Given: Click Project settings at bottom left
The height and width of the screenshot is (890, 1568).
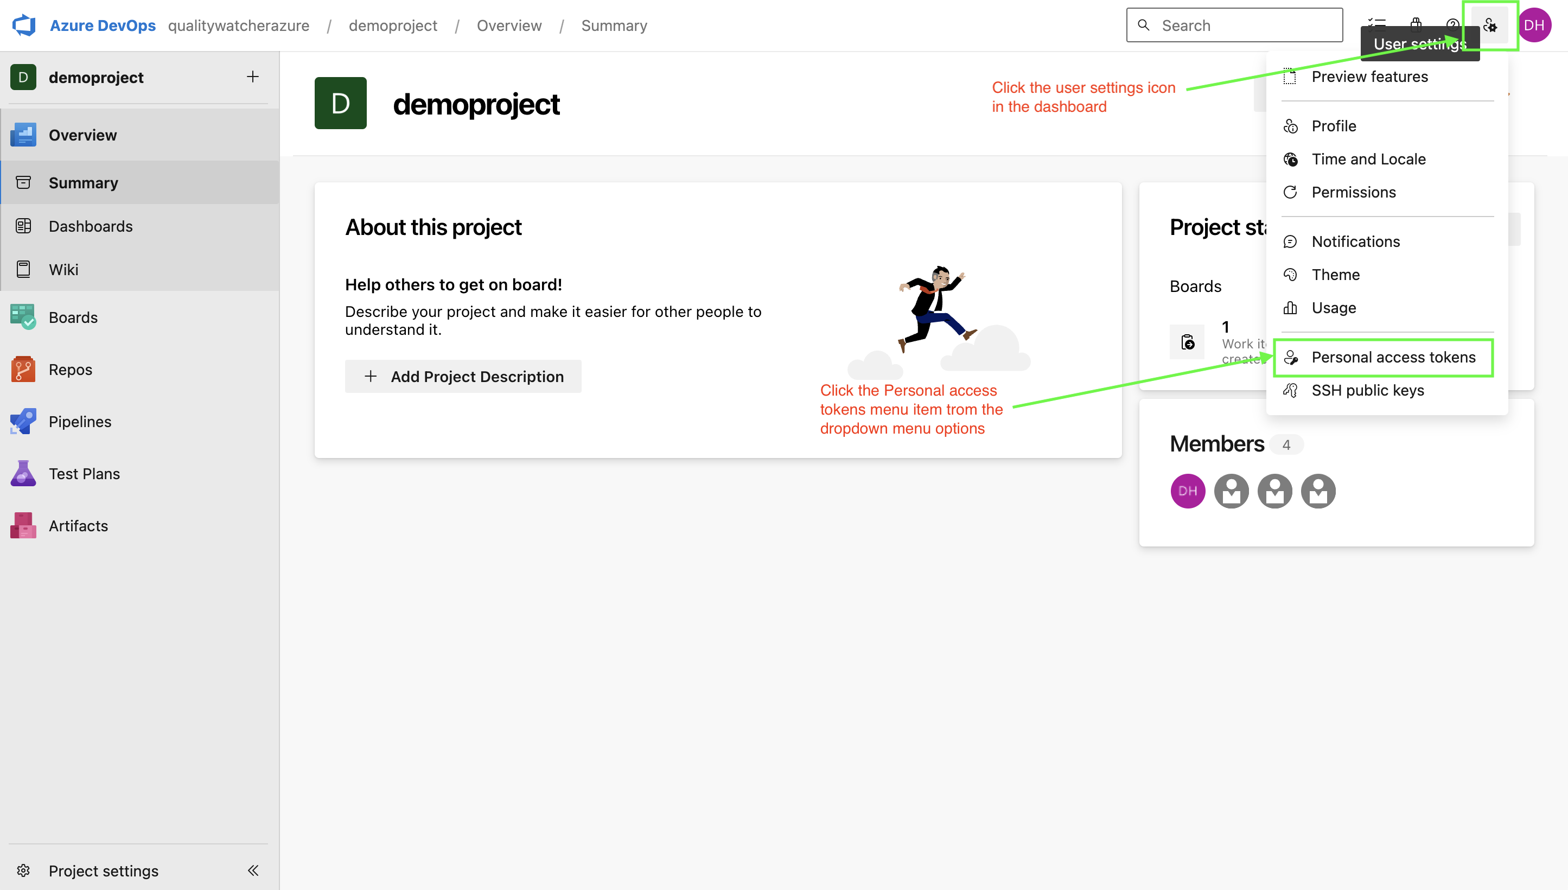Looking at the screenshot, I should point(104,869).
